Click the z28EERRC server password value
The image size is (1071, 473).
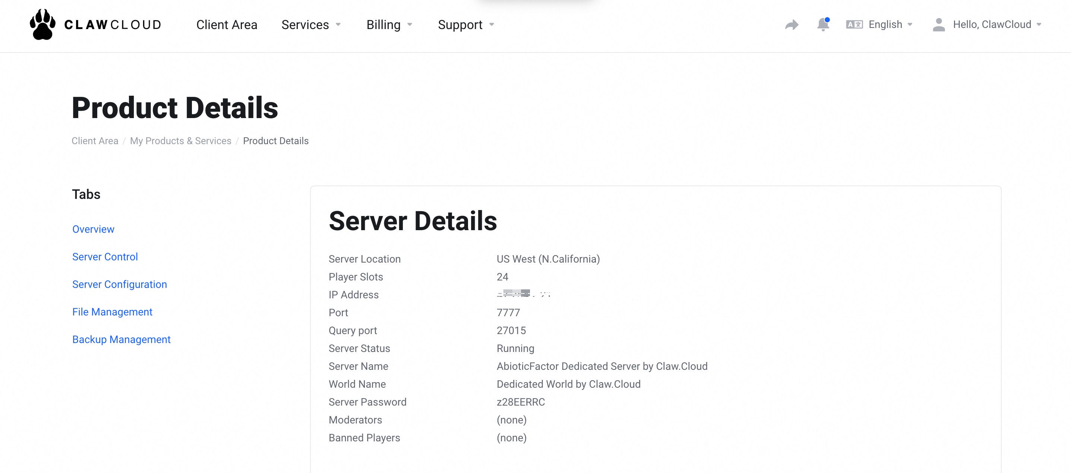tap(521, 402)
